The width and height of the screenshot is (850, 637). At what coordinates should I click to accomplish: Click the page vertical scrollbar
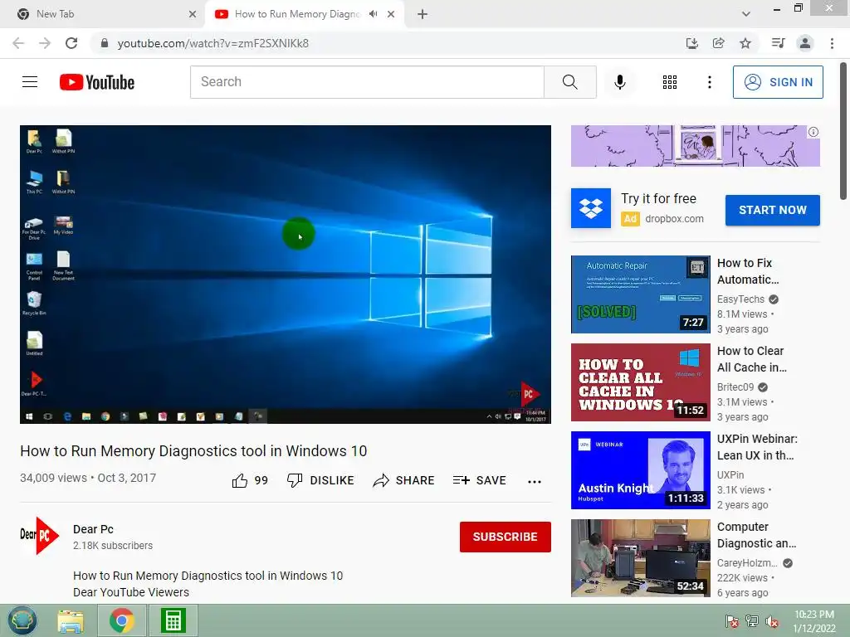click(843, 131)
